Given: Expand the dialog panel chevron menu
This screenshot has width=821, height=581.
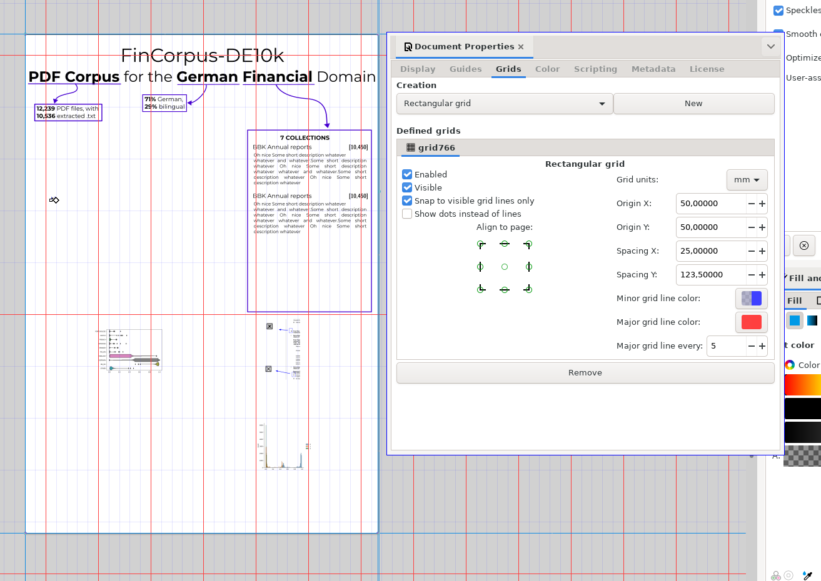Looking at the screenshot, I should click(x=770, y=47).
